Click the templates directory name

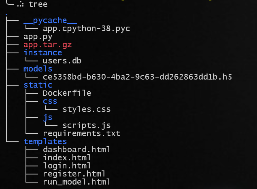[x=45, y=142]
